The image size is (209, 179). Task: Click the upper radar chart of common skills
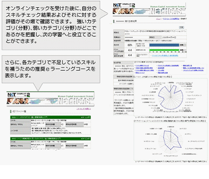tap(170, 97)
